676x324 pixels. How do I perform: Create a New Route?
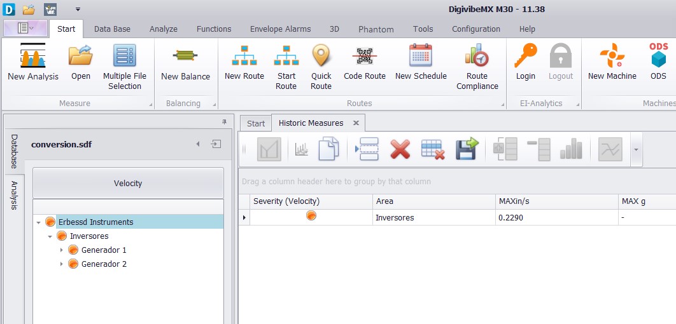click(x=244, y=62)
